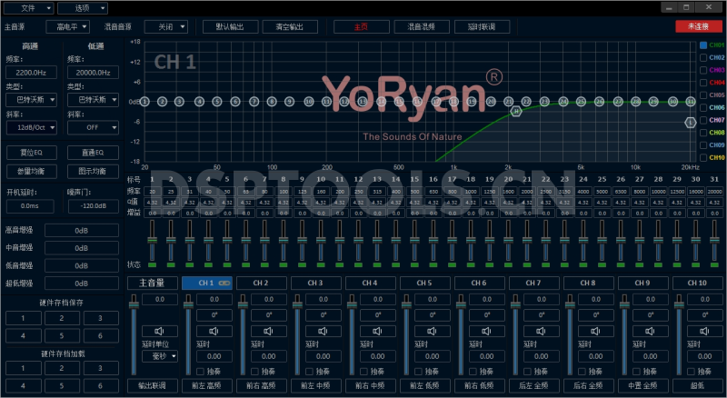Tick the checkbox below CH 7's delay field
Viewport: 727px width, 398px height.
(x=527, y=372)
